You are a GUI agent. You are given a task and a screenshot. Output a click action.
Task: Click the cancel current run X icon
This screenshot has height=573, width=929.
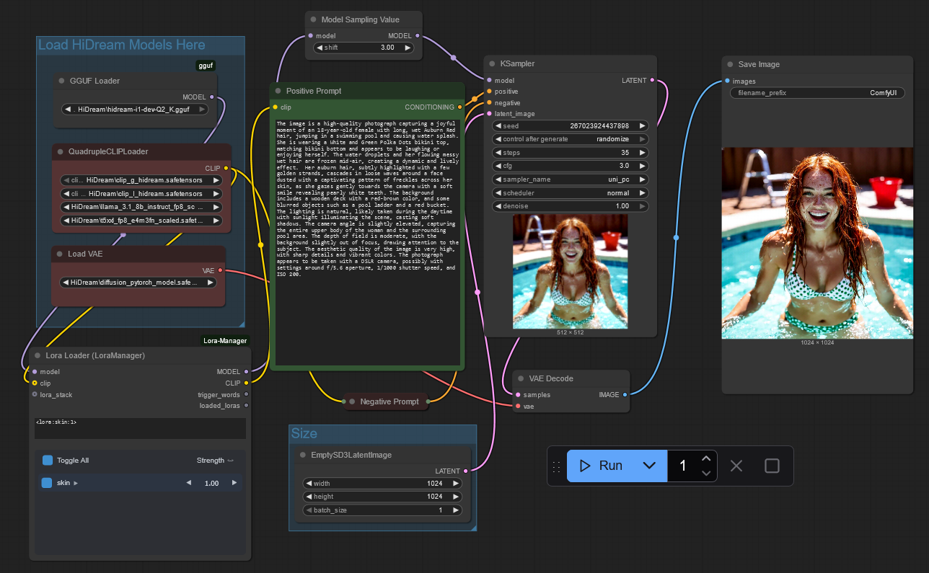pos(736,466)
